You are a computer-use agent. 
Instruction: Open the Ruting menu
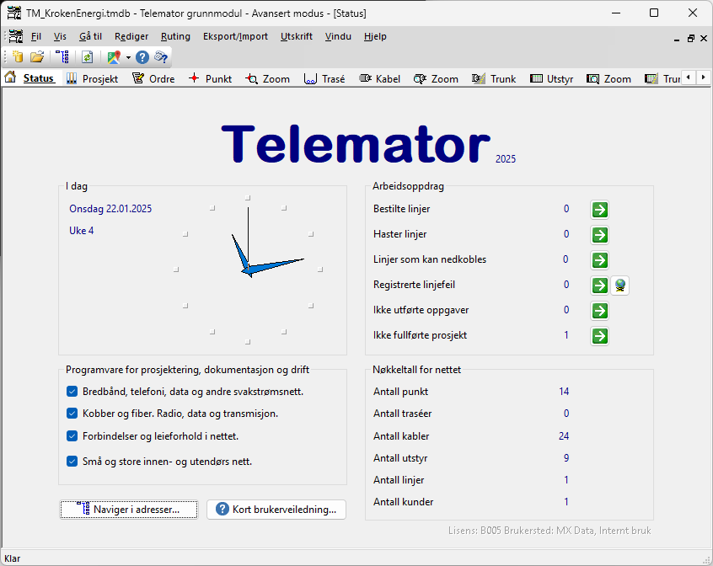(175, 36)
